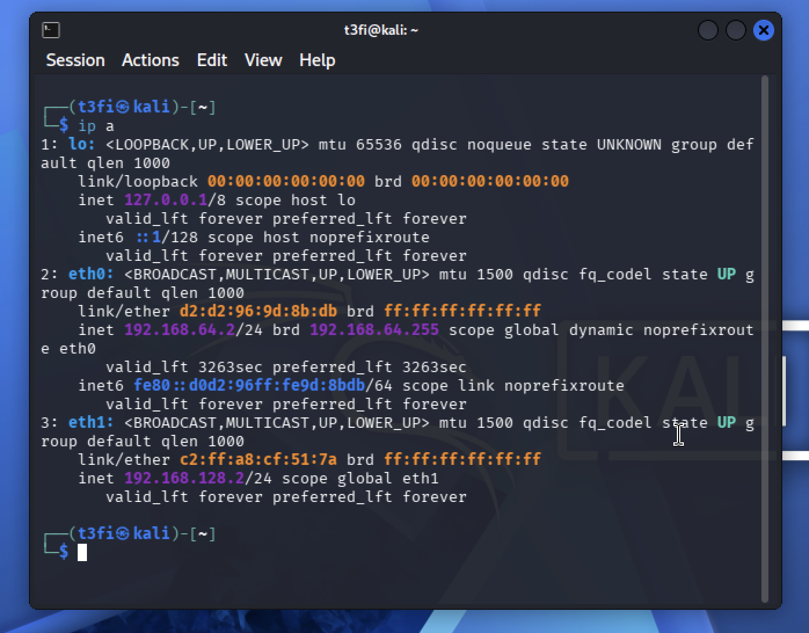Viewport: 809px width, 633px height.
Task: Close the terminal with the blue X
Action: tap(764, 30)
